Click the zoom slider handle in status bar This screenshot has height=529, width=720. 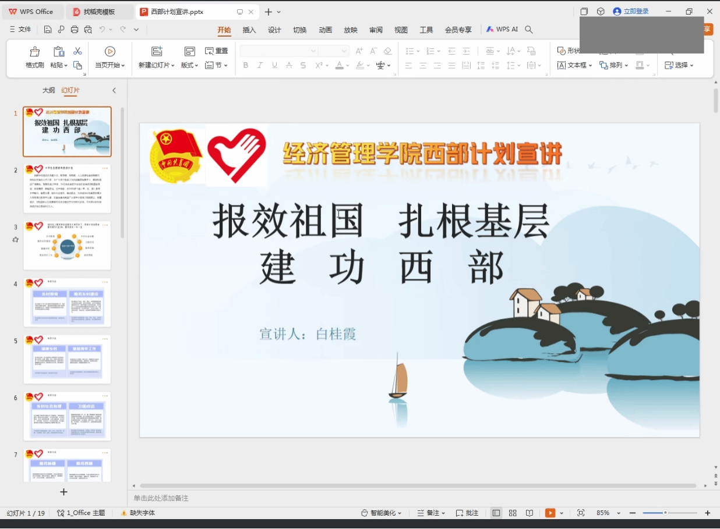665,513
